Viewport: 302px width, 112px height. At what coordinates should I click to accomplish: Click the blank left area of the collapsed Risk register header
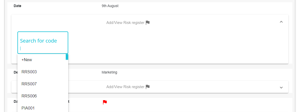click(x=87, y=87)
